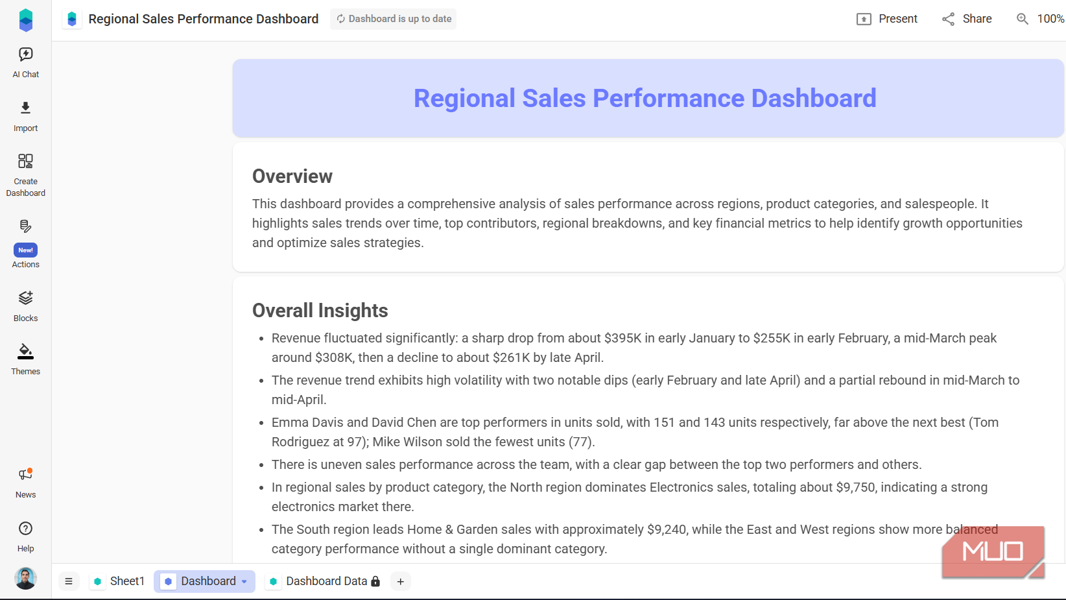1066x600 pixels.
Task: Open the Blocks panel
Action: [x=26, y=307]
